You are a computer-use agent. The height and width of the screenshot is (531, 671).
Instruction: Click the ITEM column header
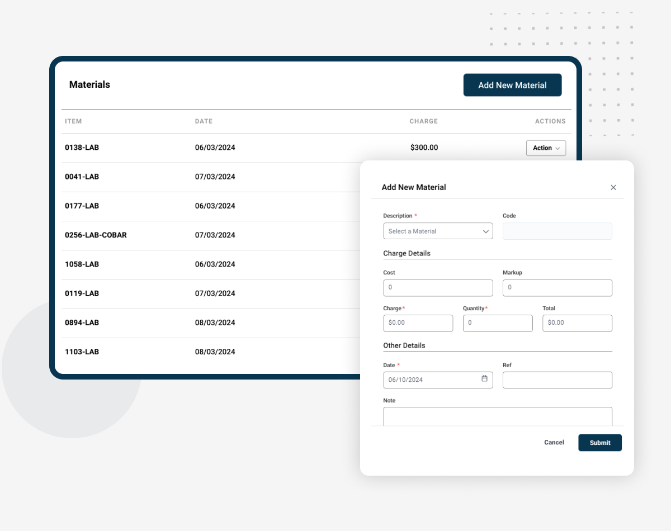(x=73, y=121)
